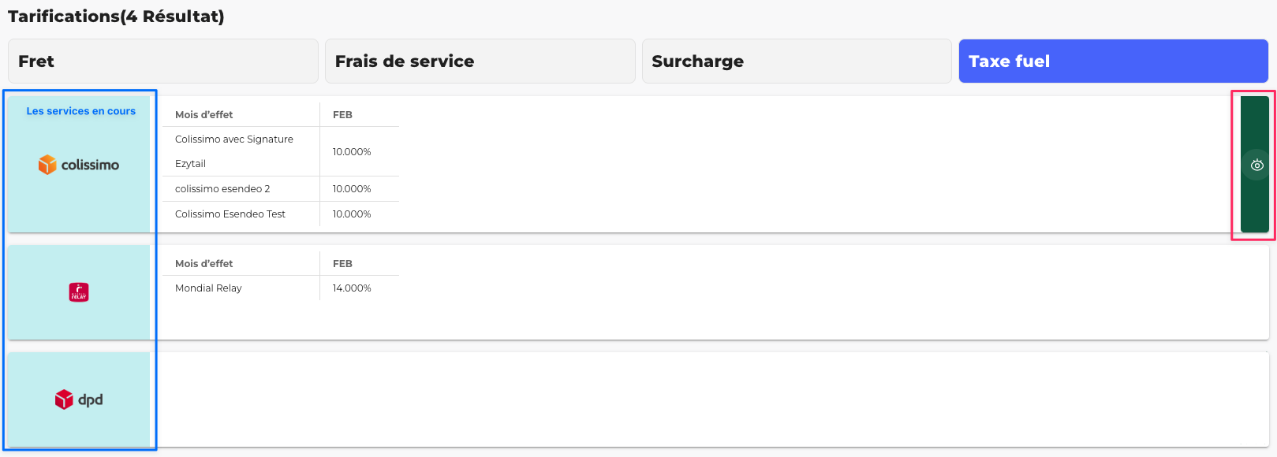Select the Surcharge tab
This screenshot has height=457, width=1277.
pos(797,61)
